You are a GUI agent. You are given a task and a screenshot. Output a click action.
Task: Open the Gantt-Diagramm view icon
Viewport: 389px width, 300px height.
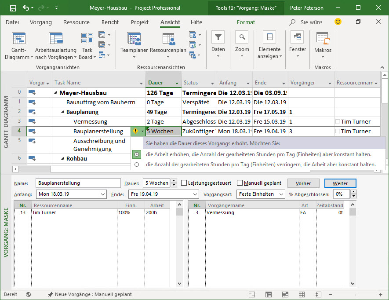(x=18, y=38)
